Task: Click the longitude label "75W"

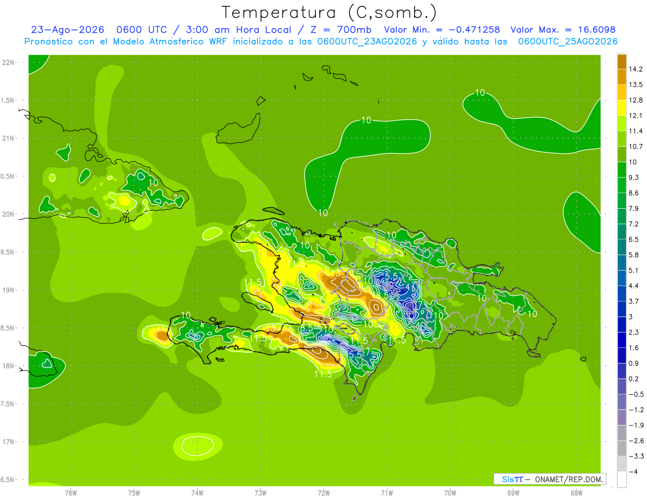Action: pos(134,493)
